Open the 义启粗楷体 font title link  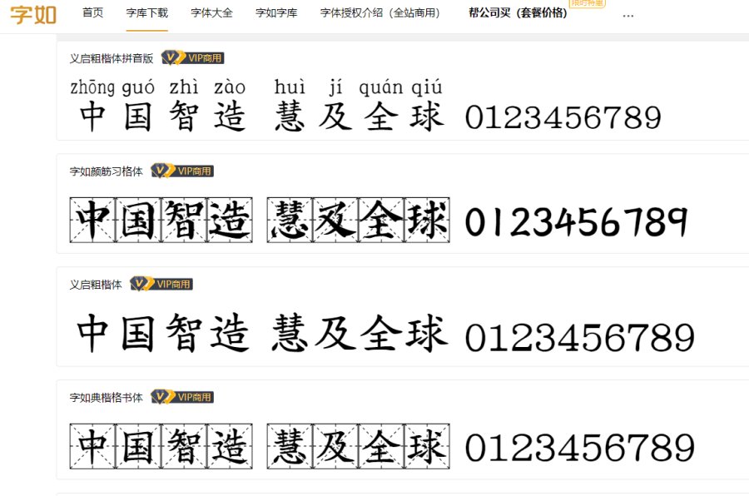(x=96, y=285)
